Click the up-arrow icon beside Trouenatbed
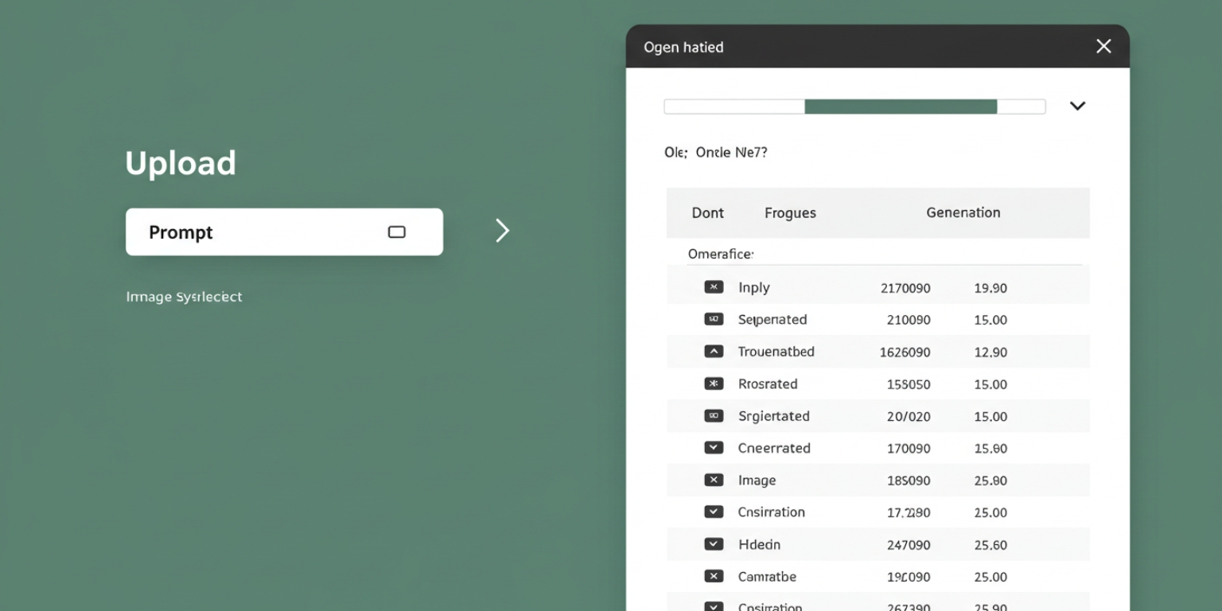 click(x=714, y=351)
